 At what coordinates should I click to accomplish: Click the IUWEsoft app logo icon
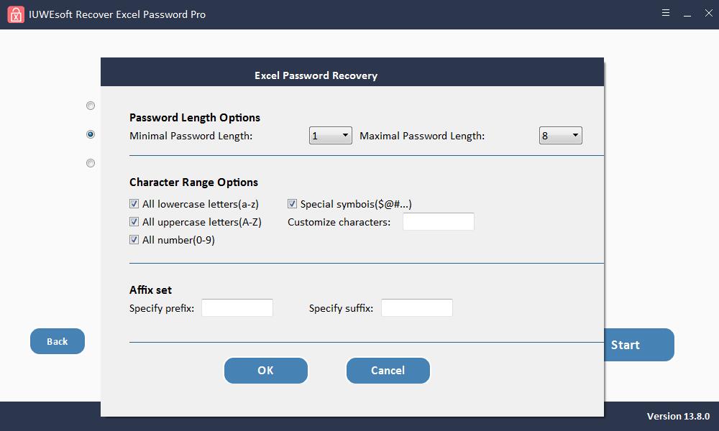pyautogui.click(x=16, y=14)
